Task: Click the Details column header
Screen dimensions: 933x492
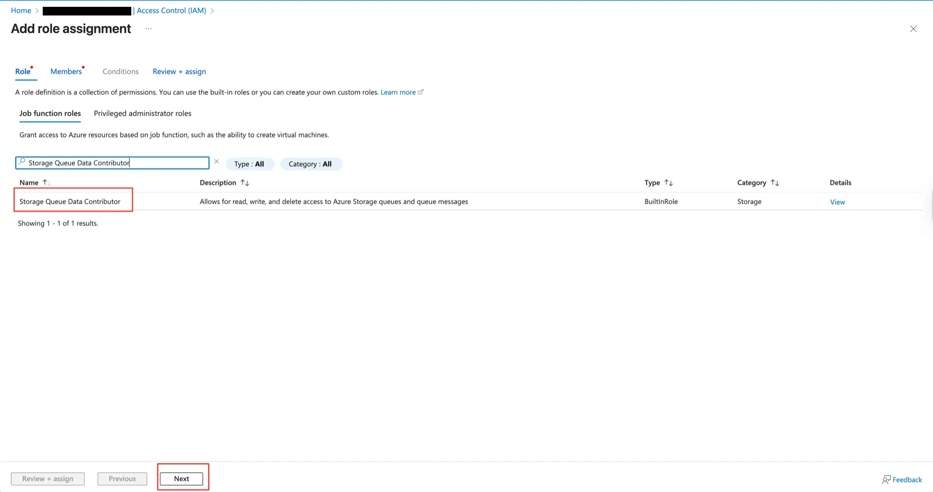Action: point(840,182)
